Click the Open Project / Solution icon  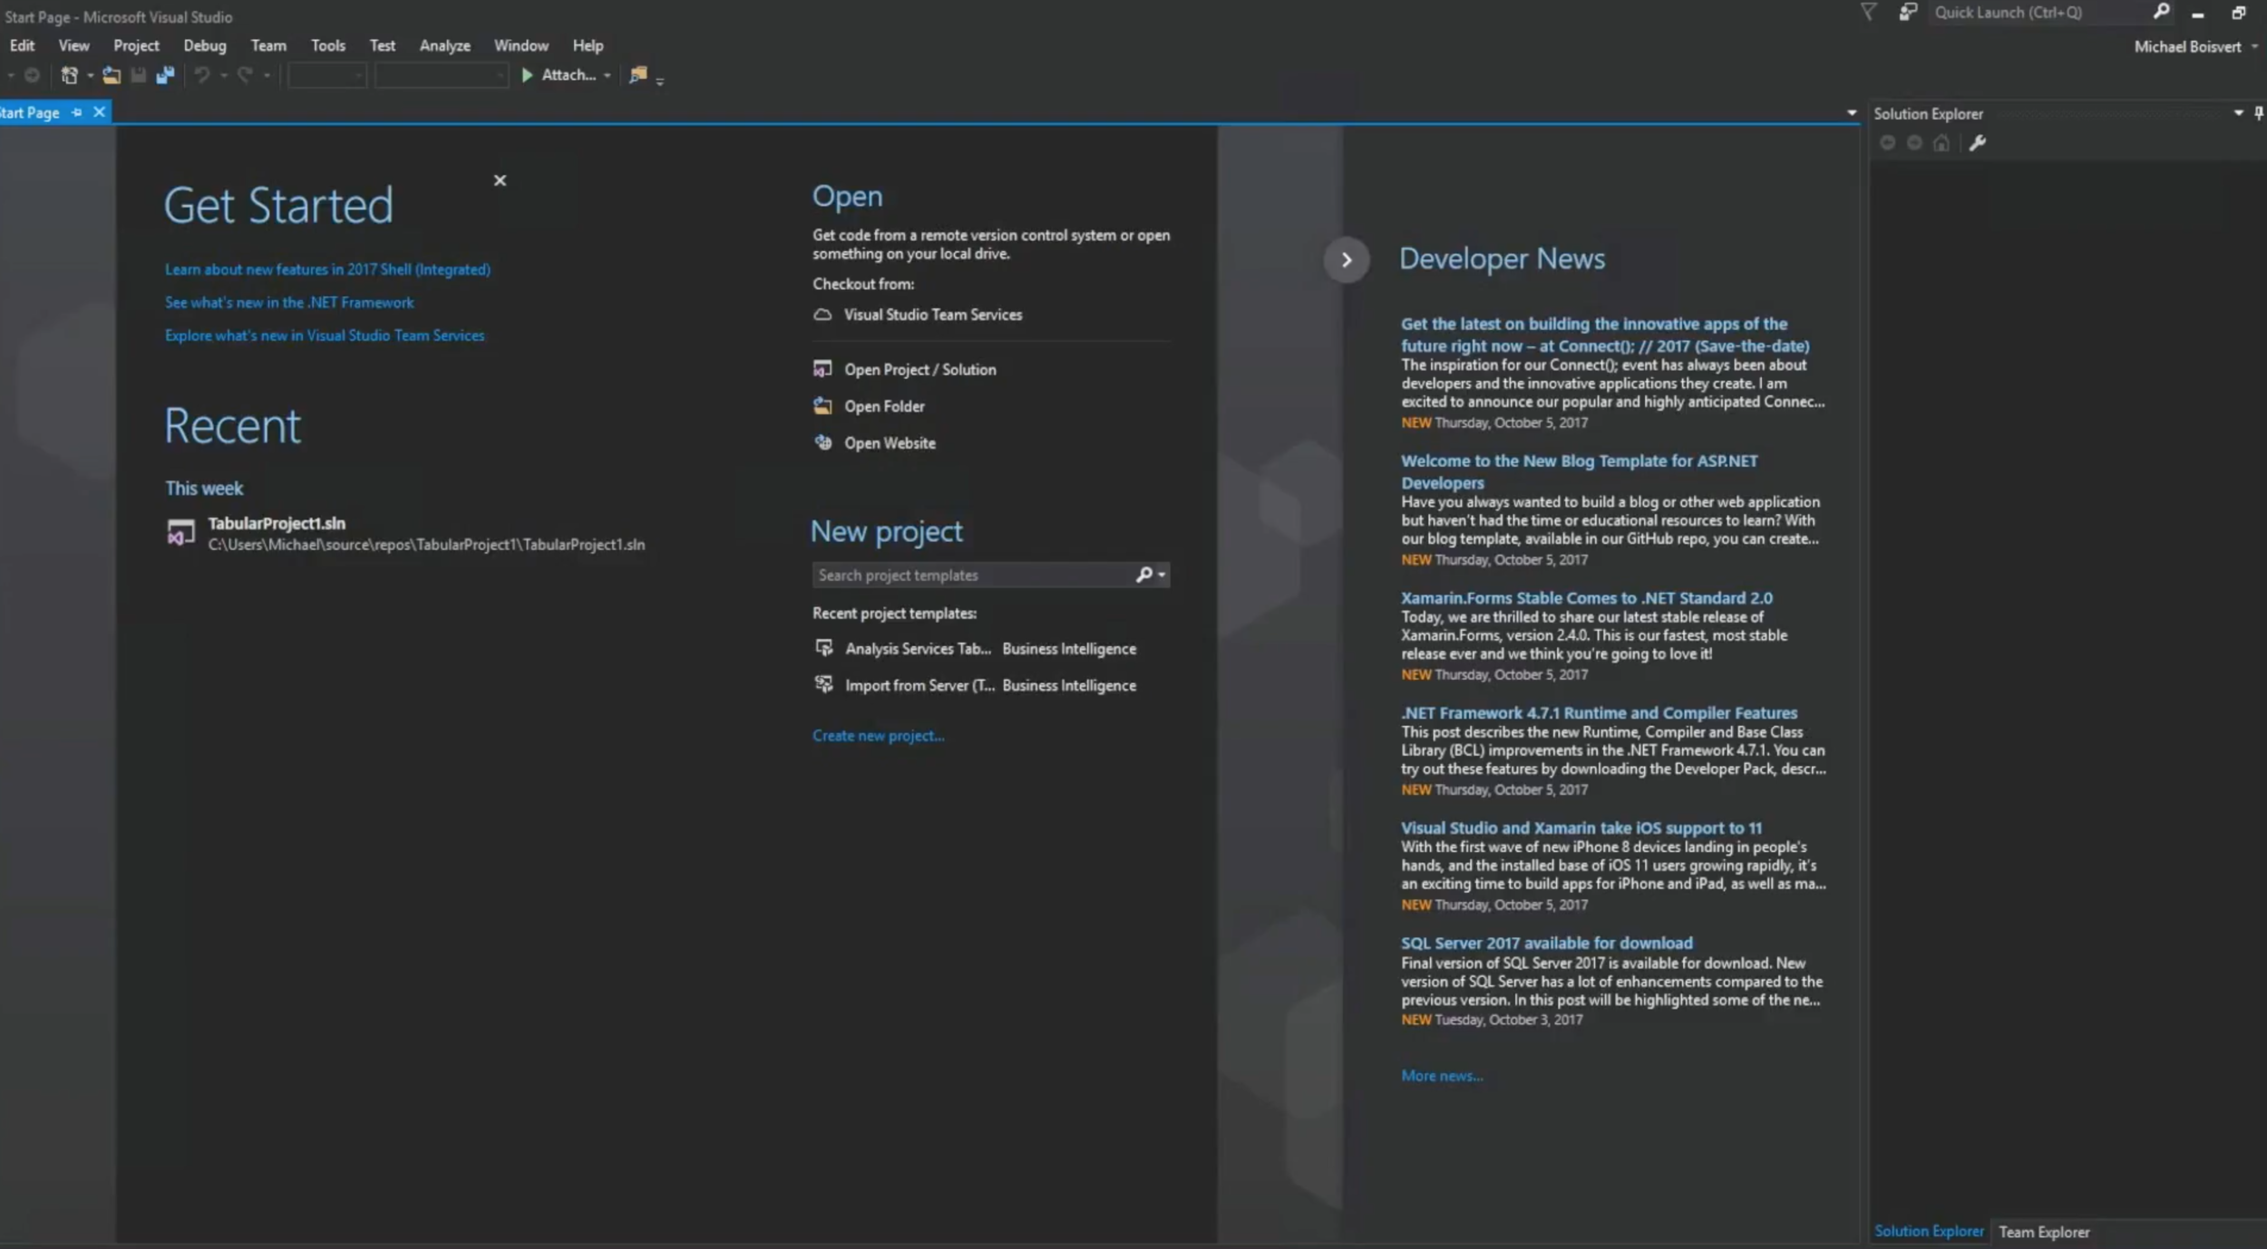point(822,369)
